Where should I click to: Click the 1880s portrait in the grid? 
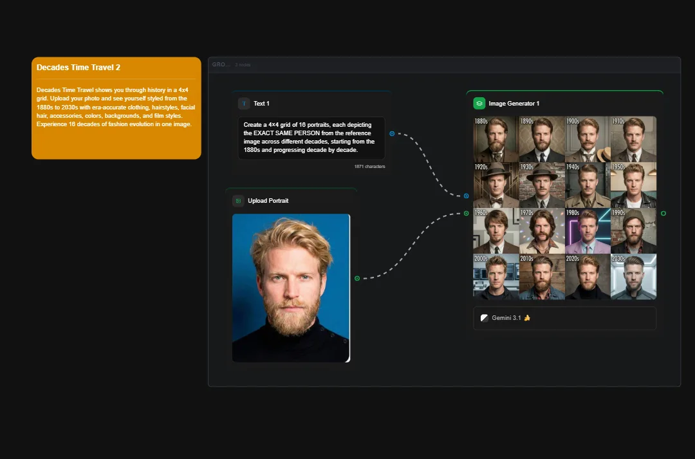point(496,138)
